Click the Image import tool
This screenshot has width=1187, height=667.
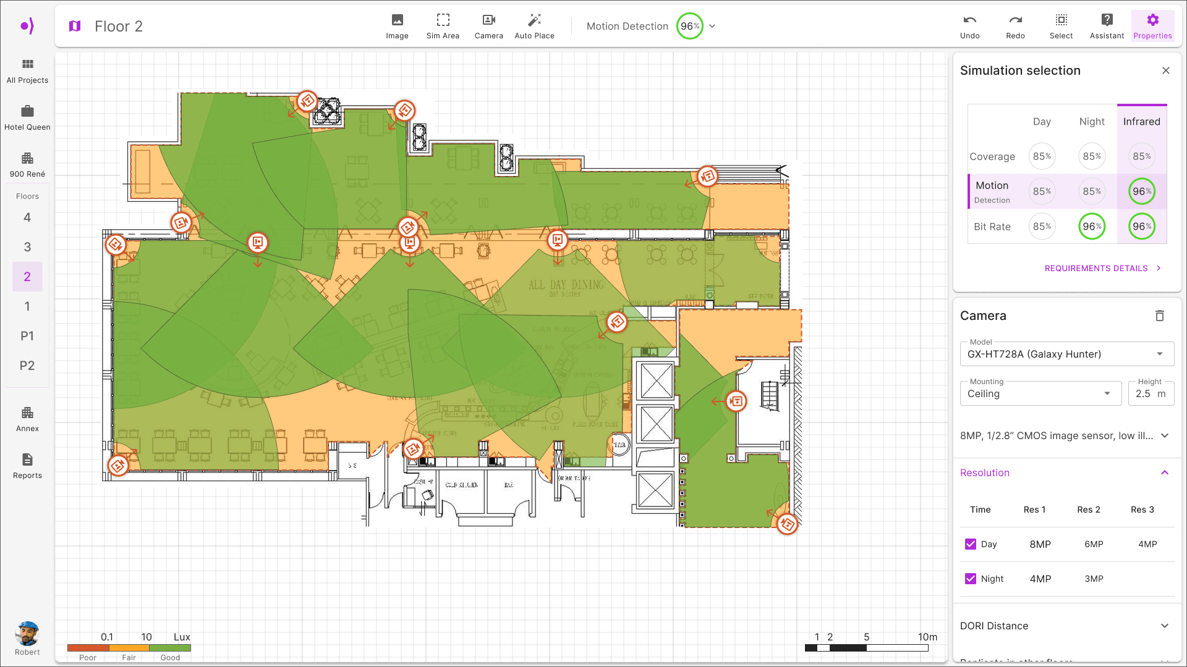tap(397, 26)
